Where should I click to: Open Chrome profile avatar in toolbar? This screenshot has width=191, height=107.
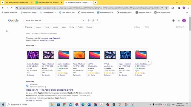(184, 8)
